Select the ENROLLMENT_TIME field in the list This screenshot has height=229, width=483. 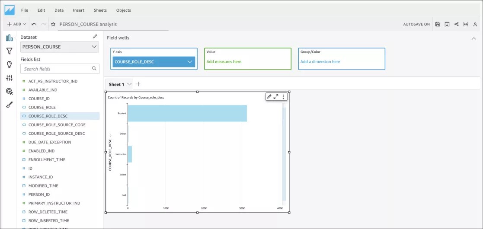click(47, 159)
